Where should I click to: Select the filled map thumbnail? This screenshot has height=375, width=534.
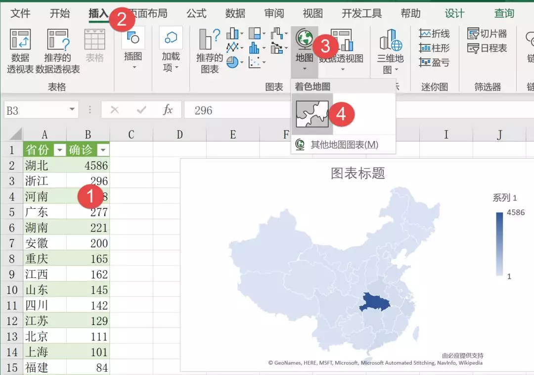pyautogui.click(x=312, y=114)
